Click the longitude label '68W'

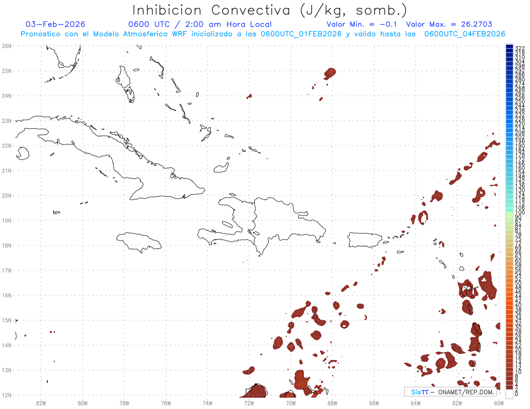point(333,402)
